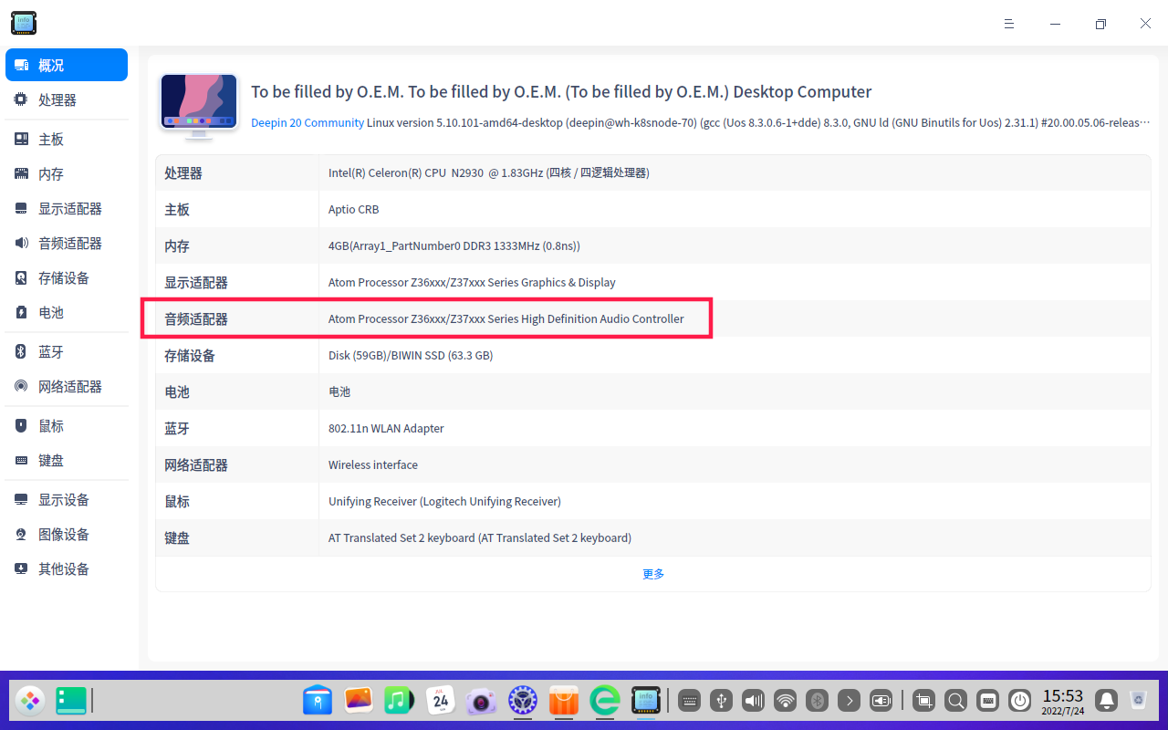This screenshot has height=730, width=1168.
Task: Click the 其他设备 sidebar icon
Action: click(x=21, y=568)
